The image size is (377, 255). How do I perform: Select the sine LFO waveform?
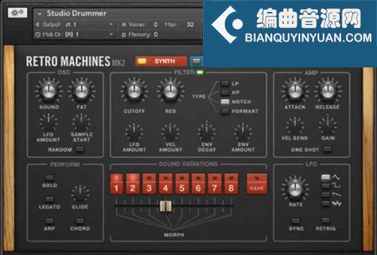coord(326,177)
